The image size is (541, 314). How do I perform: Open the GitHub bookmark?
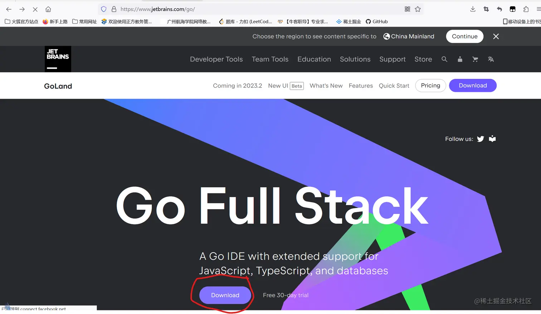pos(377,21)
